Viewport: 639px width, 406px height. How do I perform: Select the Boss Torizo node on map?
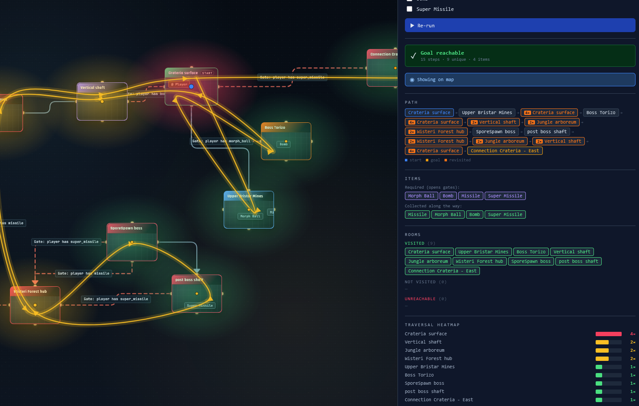click(x=286, y=141)
